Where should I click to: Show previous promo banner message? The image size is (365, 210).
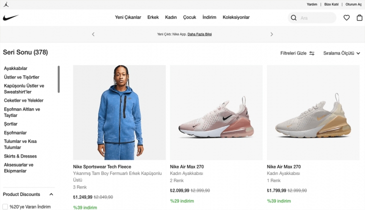[x=93, y=34]
